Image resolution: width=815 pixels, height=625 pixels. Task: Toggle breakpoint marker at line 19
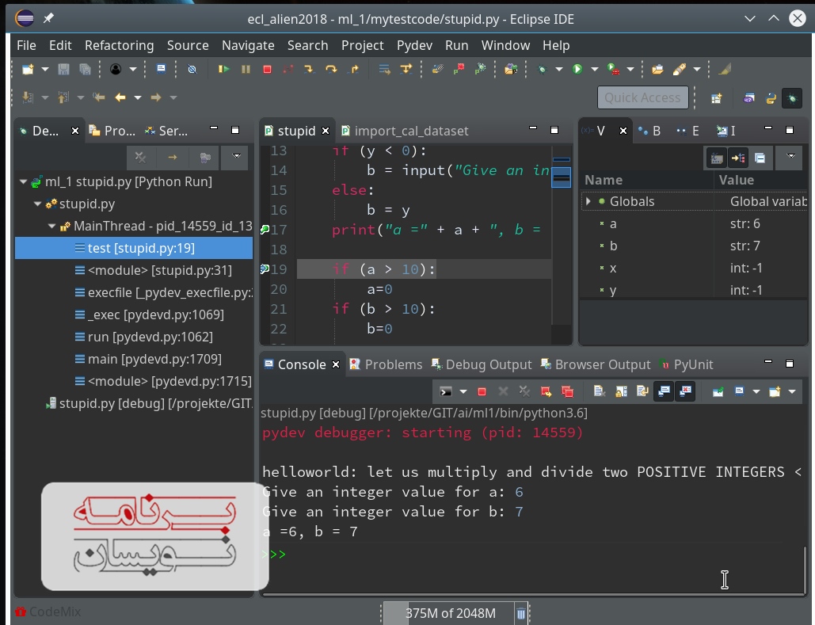pyautogui.click(x=265, y=269)
